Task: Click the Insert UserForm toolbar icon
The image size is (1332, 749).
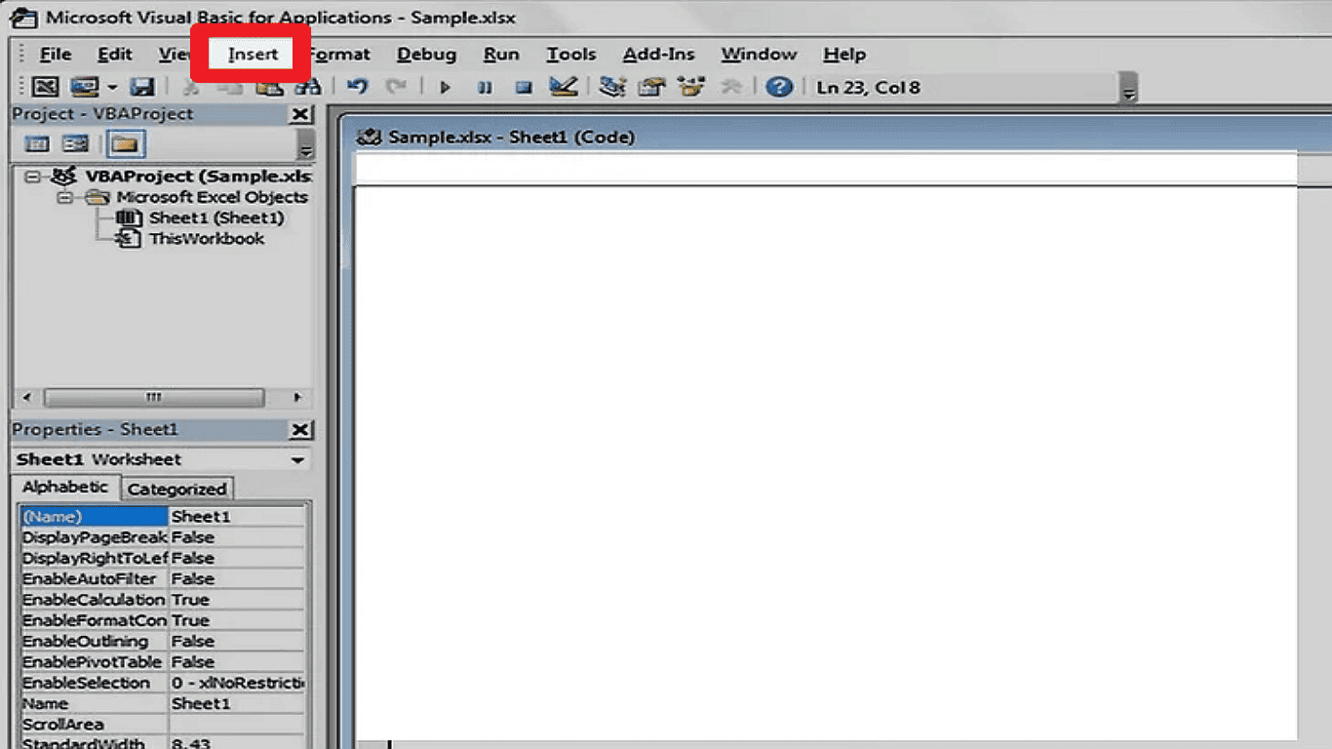Action: (x=85, y=87)
